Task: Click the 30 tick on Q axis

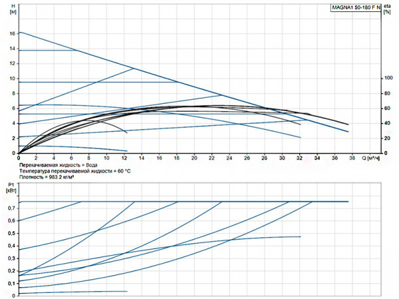Action: click(x=281, y=159)
